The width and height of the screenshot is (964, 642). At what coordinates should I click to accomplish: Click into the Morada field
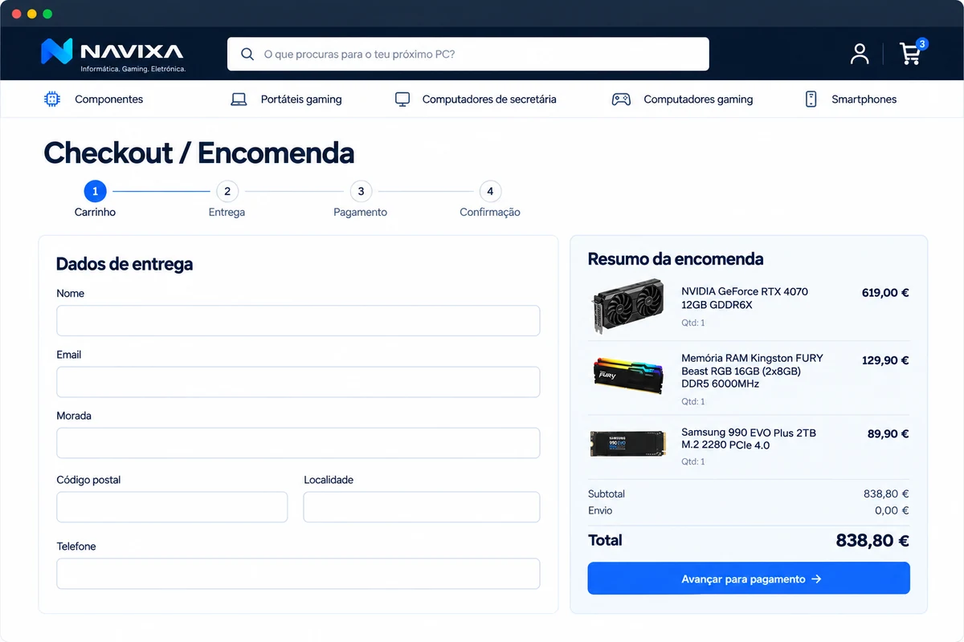pos(298,443)
